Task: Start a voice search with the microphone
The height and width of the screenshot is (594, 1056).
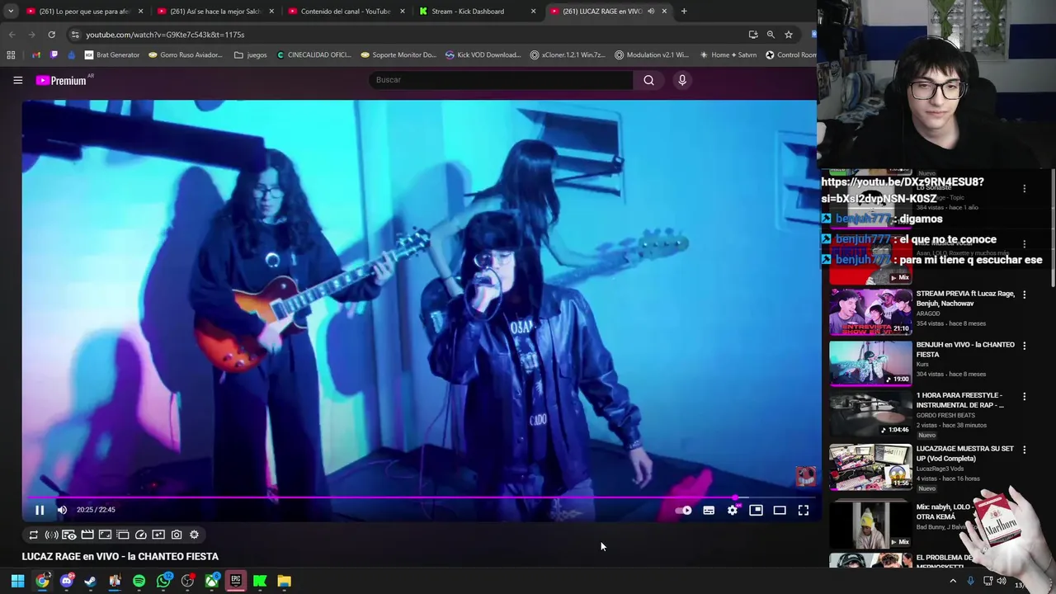Action: tap(681, 80)
